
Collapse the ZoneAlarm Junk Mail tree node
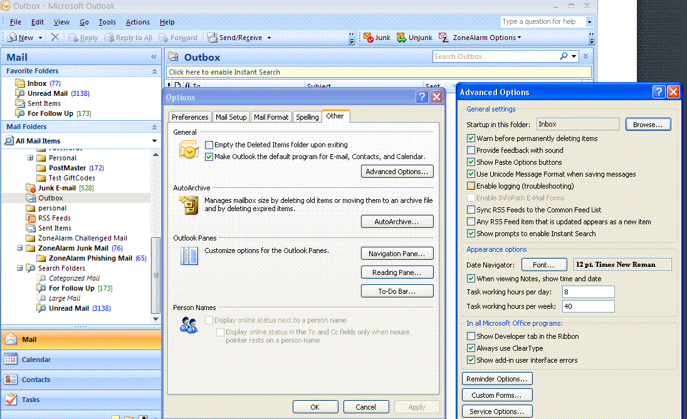click(19, 248)
